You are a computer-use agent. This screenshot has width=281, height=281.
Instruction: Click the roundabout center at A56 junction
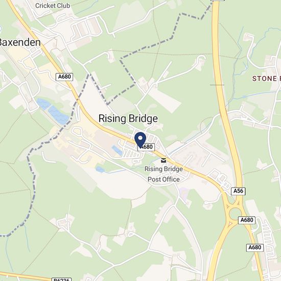pos(236,214)
